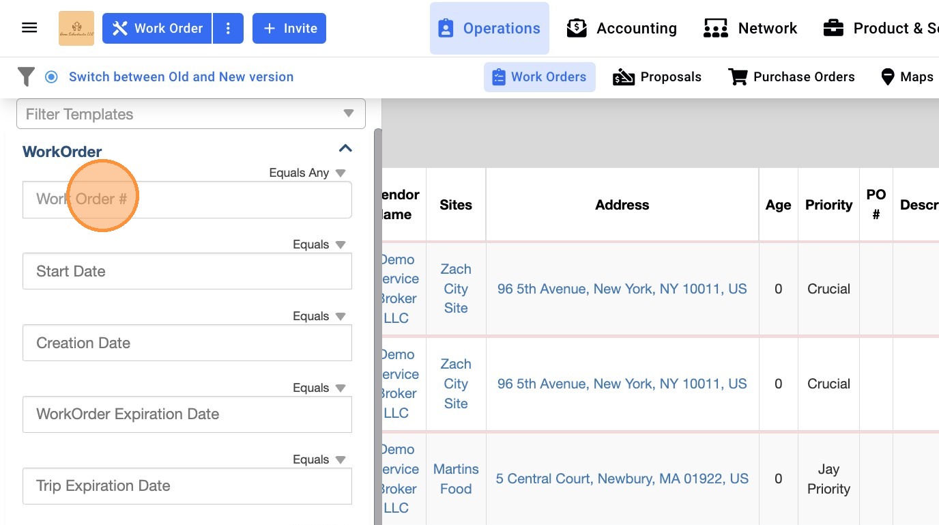The image size is (939, 525).
Task: Click the Work Order # input field
Action: (187, 199)
